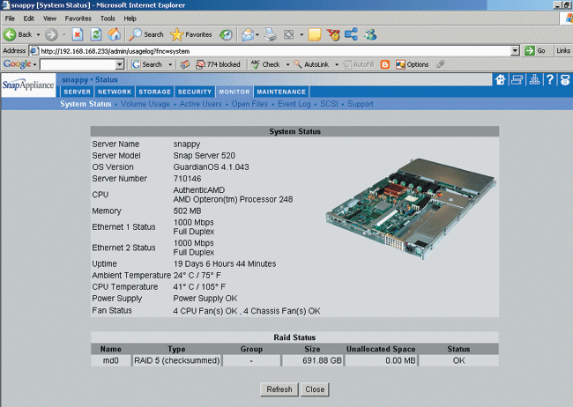Click the page Refresh toolbar icon
Screen dimensions: 573x407
96,34
